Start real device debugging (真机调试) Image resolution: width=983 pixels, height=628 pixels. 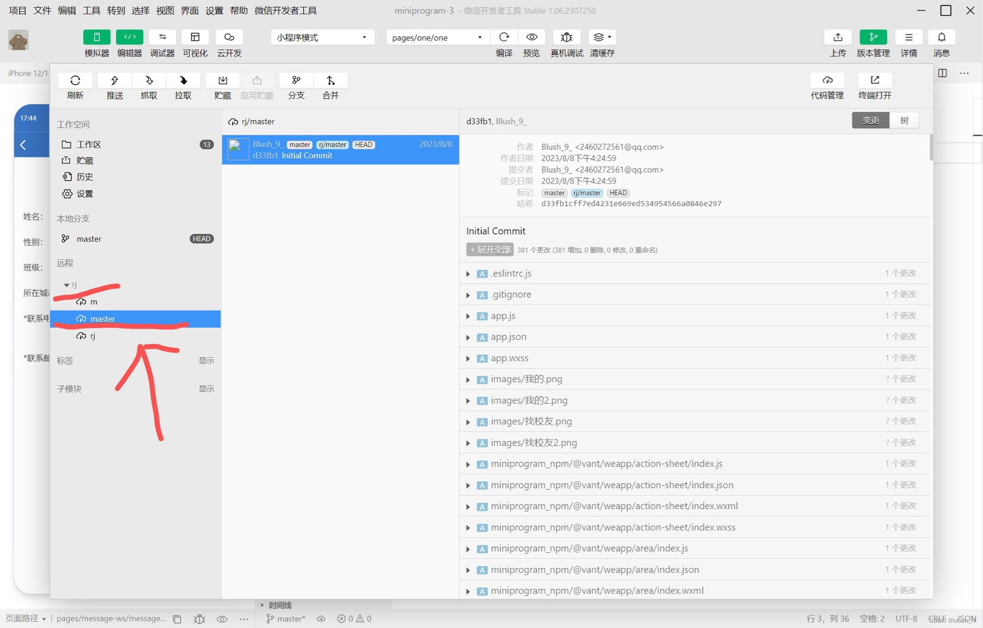[567, 37]
